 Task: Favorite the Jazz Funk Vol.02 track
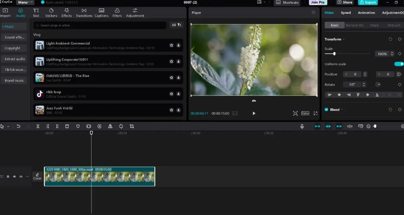point(172,110)
